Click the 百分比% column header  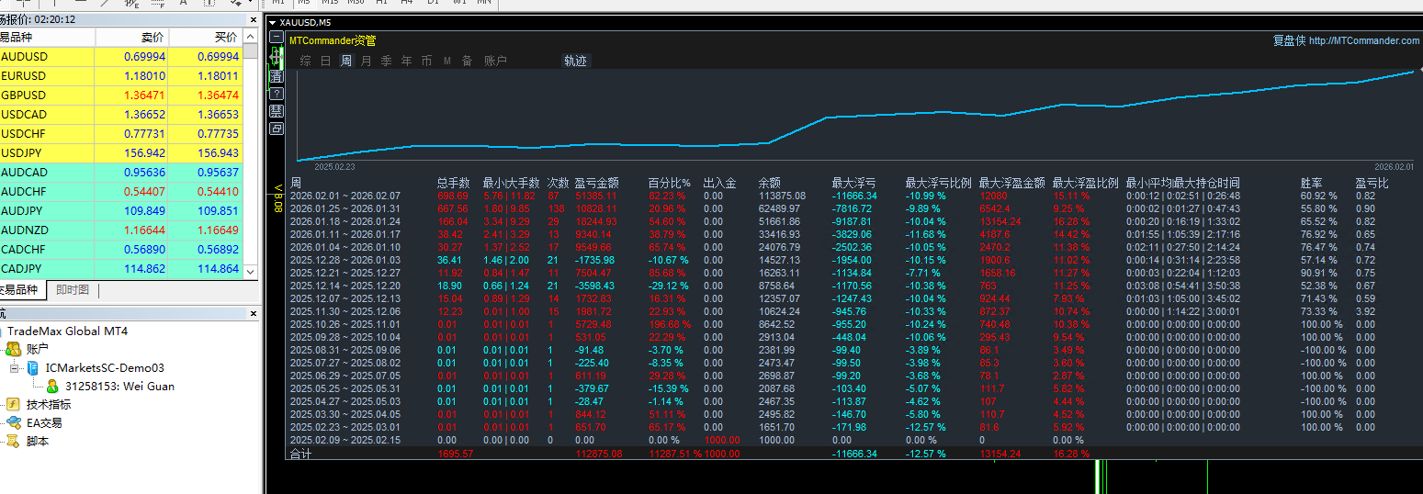coord(669,183)
